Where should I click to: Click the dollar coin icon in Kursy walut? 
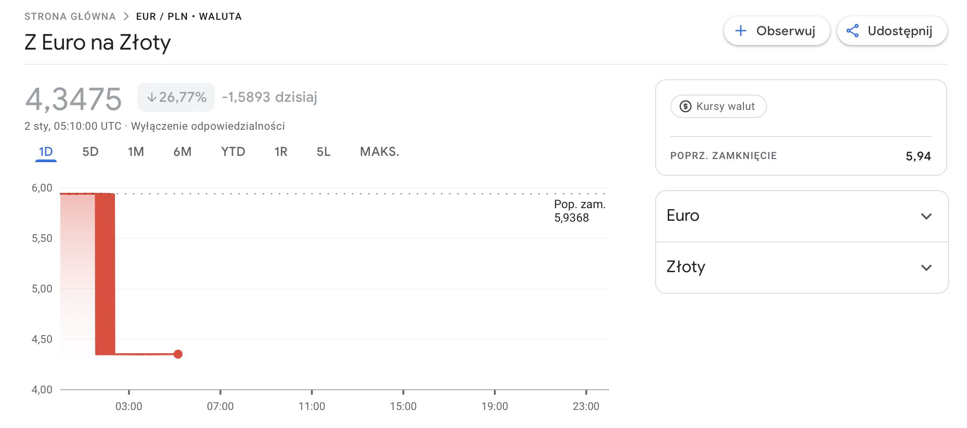pyautogui.click(x=685, y=106)
